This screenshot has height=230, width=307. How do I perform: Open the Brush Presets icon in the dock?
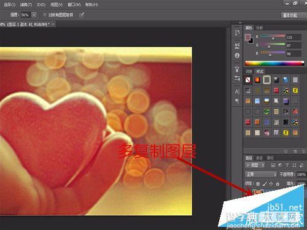point(237,69)
